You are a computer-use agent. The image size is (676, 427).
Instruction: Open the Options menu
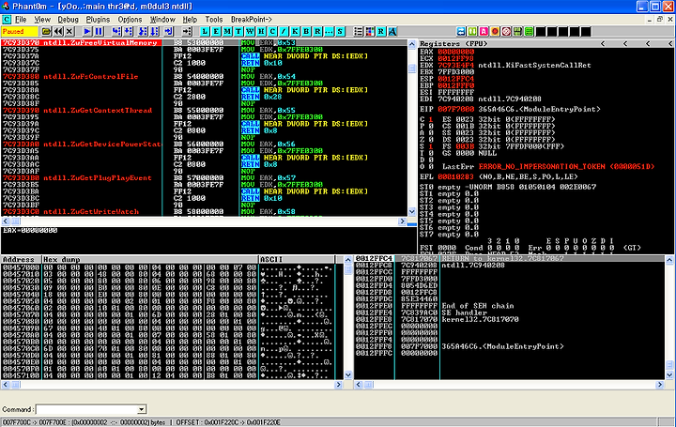(x=130, y=20)
